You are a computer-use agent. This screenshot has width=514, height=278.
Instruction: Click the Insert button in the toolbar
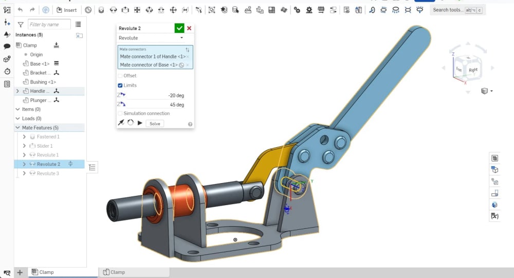coord(66,10)
